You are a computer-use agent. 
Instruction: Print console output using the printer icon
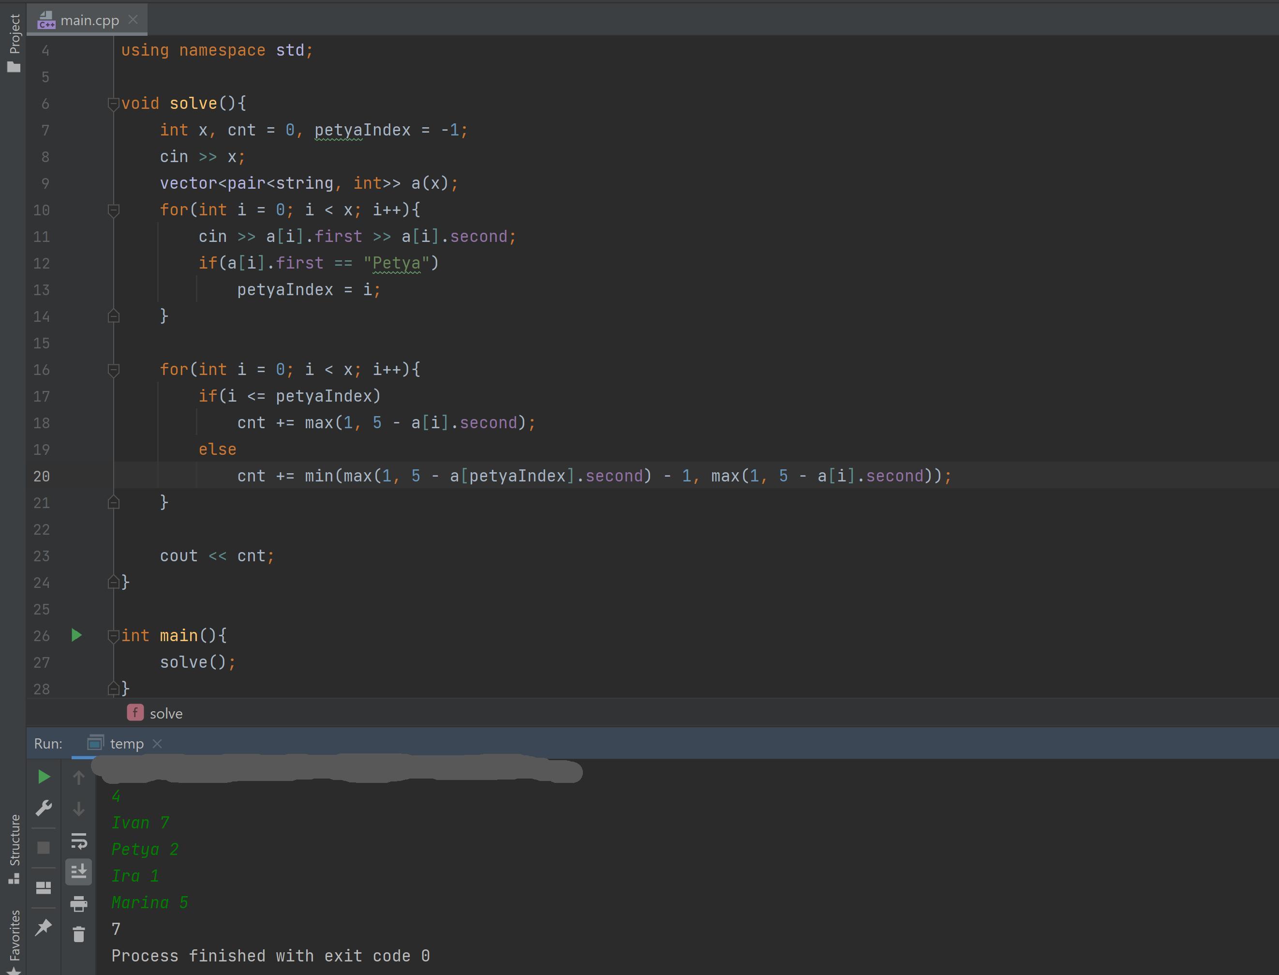tap(79, 903)
